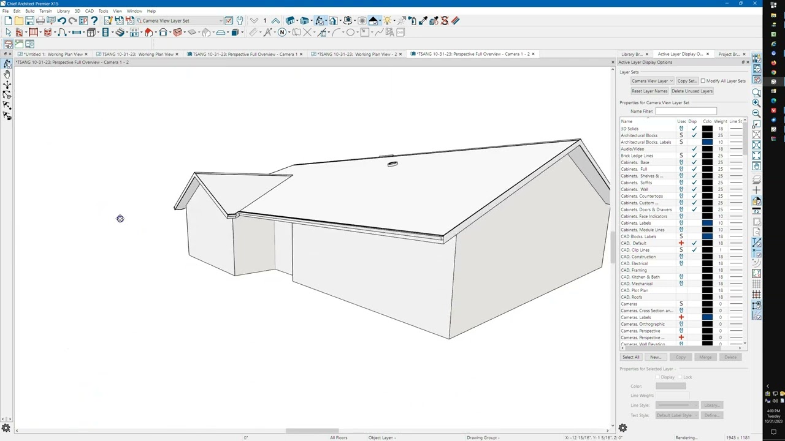Viewport: 785px width, 441px height.
Task: Click gear icon at bottom of layer panel
Action: click(x=622, y=428)
